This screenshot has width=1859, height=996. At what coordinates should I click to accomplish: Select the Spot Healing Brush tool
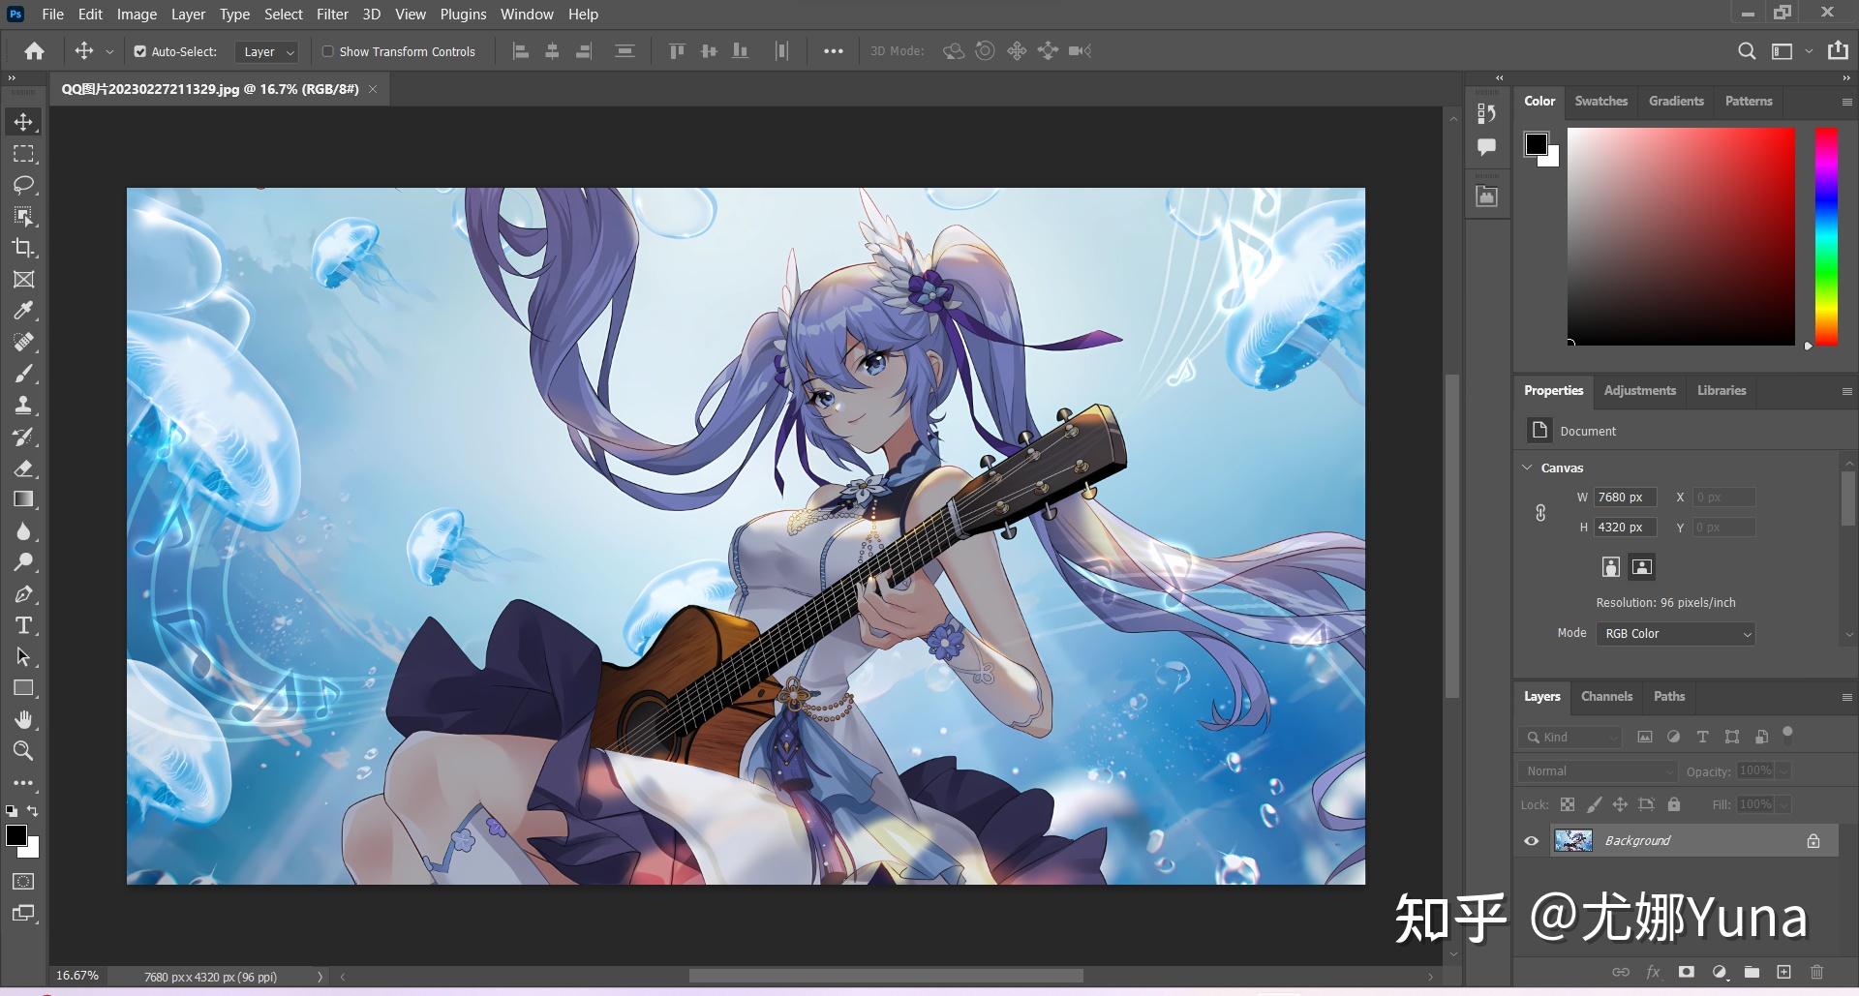point(23,343)
